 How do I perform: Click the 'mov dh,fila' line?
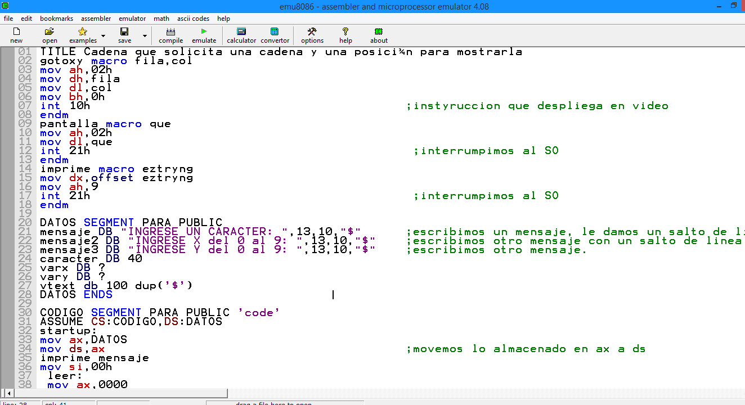80,79
